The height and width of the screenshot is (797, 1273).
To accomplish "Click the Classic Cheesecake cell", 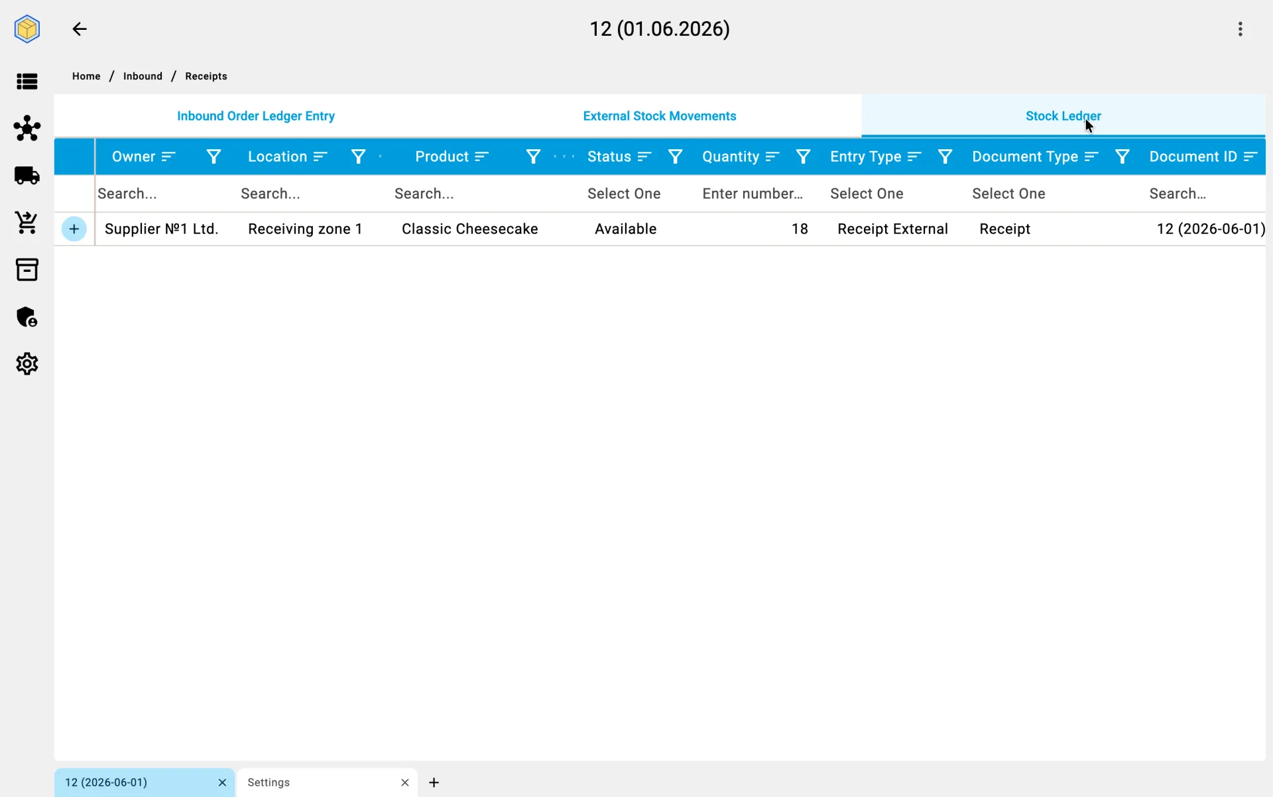I will (469, 229).
